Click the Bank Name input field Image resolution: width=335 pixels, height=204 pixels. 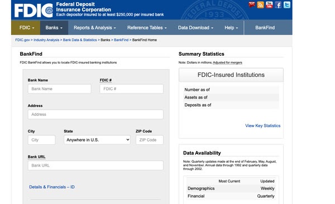coord(59,89)
